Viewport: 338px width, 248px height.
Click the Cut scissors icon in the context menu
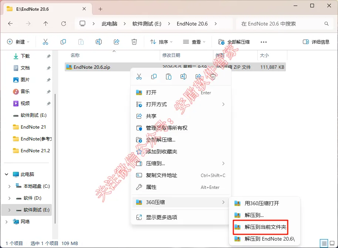pyautogui.click(x=139, y=77)
